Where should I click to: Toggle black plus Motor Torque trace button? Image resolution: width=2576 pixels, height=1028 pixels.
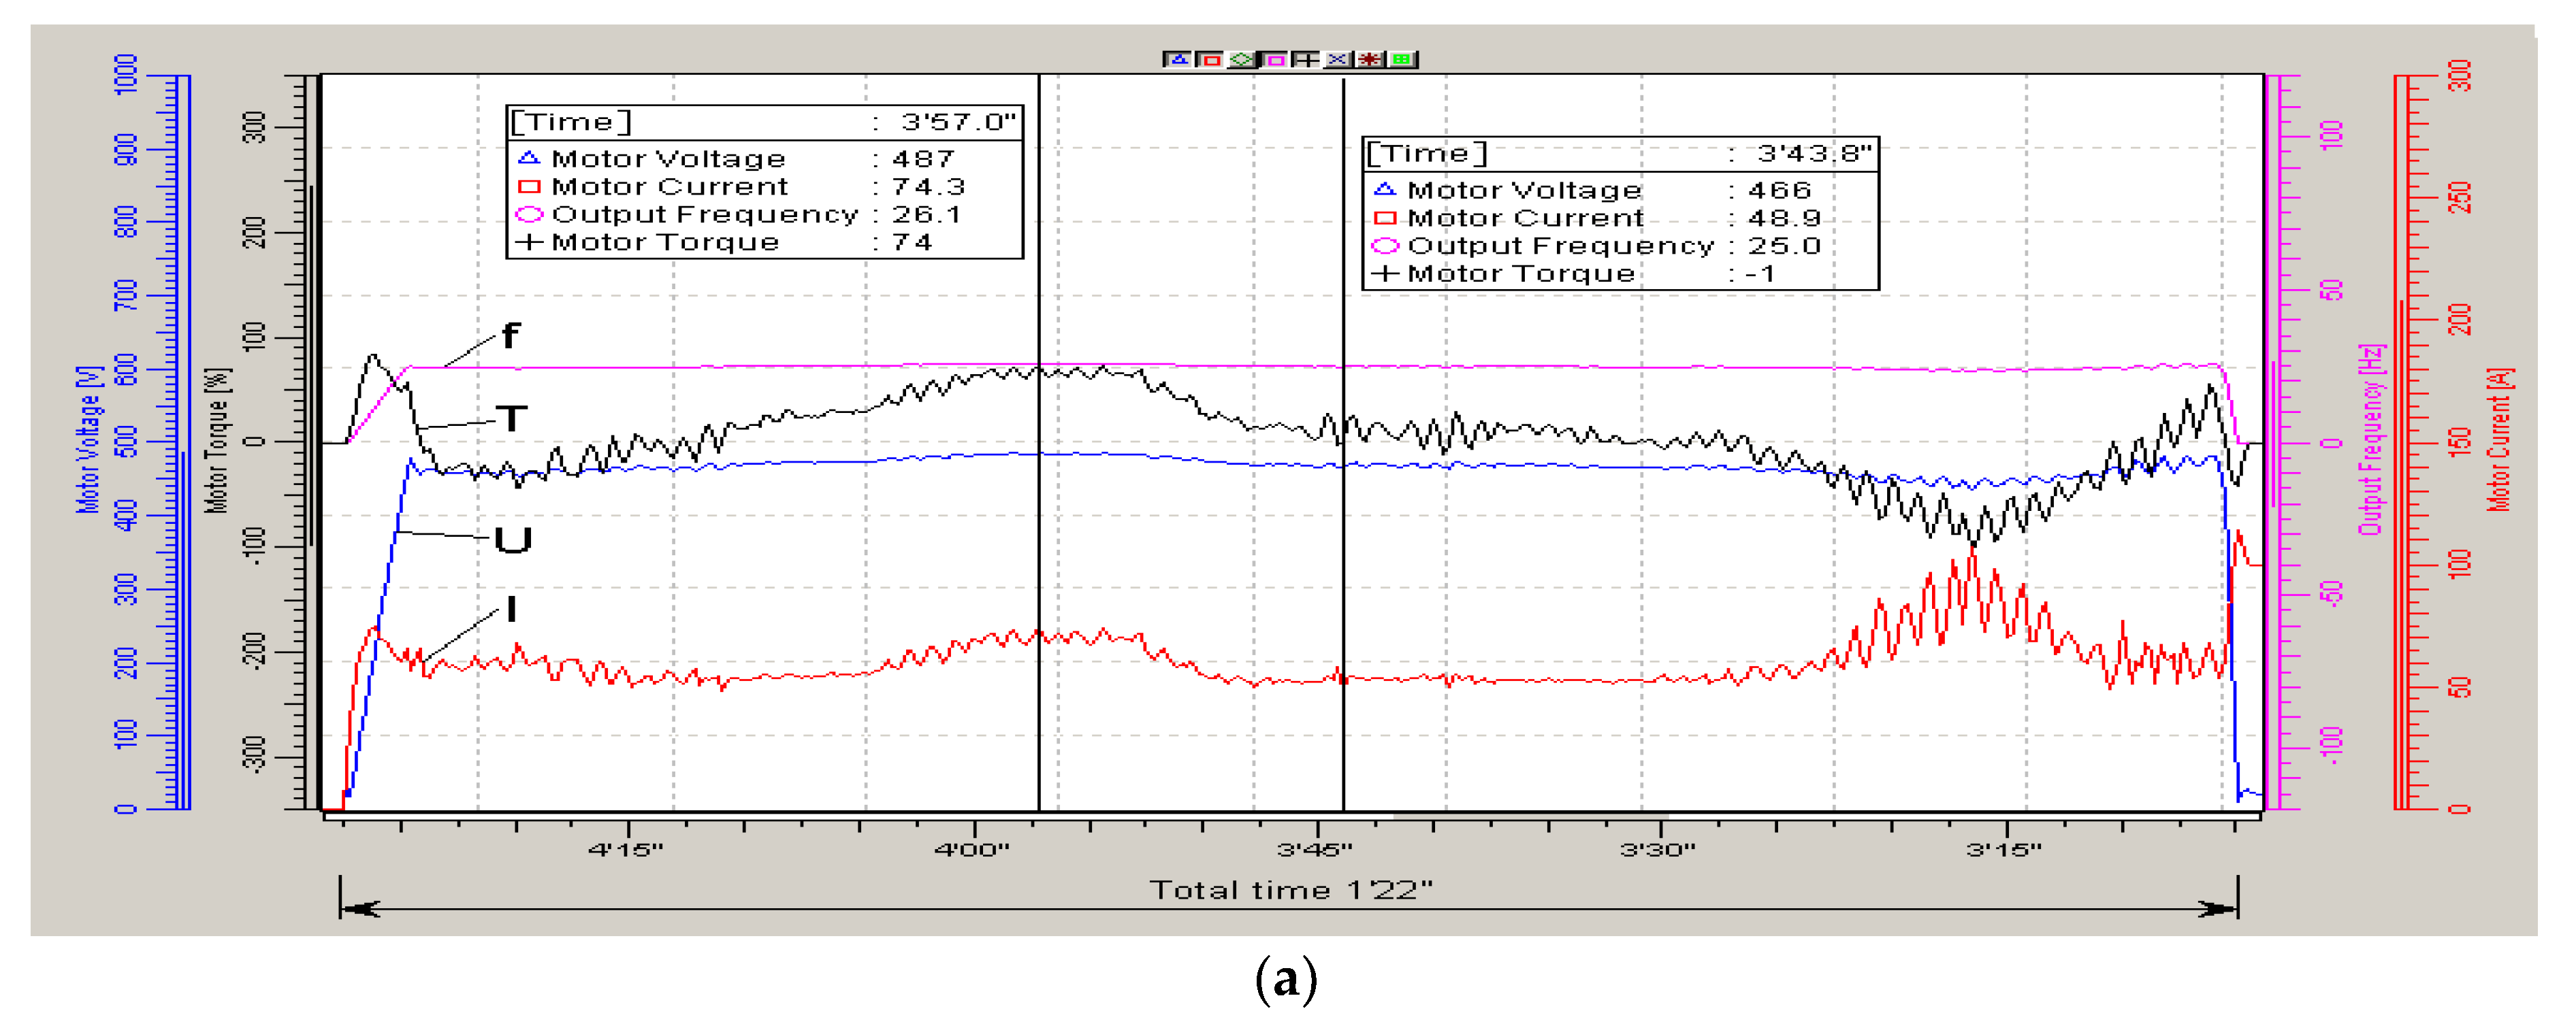(x=1306, y=60)
